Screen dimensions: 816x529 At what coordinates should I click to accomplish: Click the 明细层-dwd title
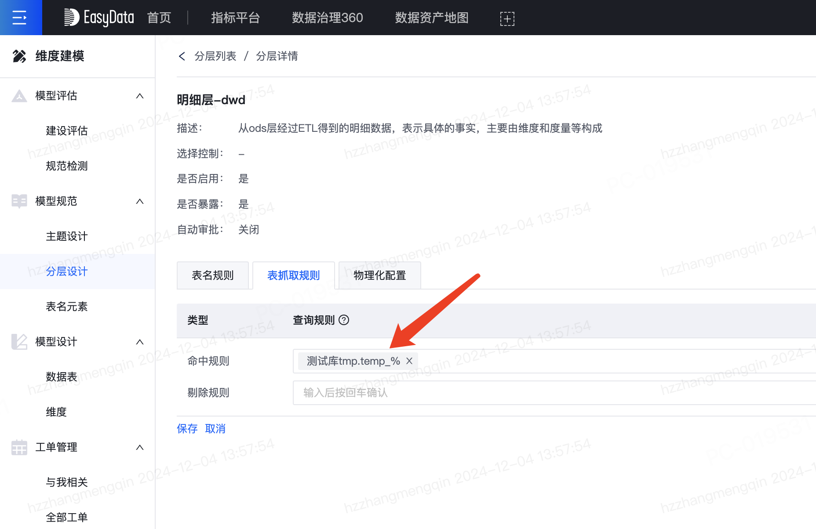click(211, 100)
